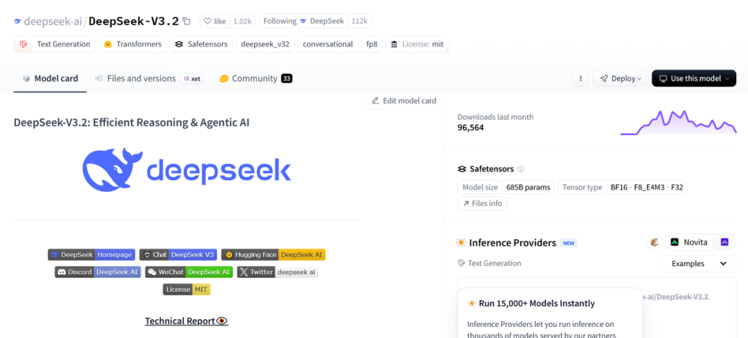
Task: Expand the Deploy dropdown
Action: 621,78
